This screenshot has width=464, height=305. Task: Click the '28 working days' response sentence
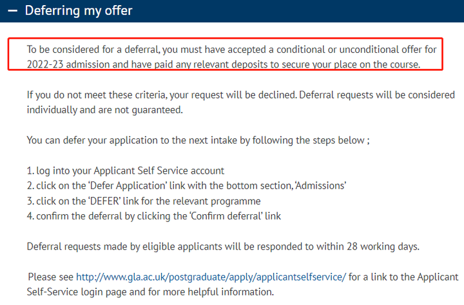(223, 247)
